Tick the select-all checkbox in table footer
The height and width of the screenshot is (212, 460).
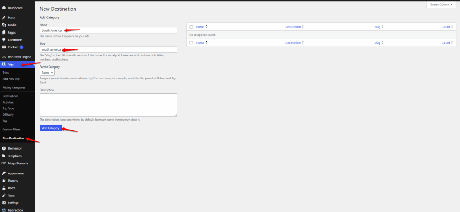(x=191, y=43)
